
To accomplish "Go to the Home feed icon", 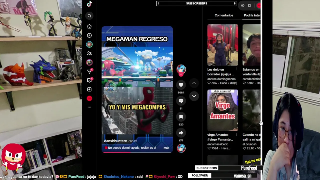I will (x=89, y=26).
